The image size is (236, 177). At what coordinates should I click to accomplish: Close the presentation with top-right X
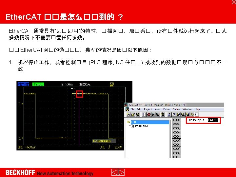[234, 2]
